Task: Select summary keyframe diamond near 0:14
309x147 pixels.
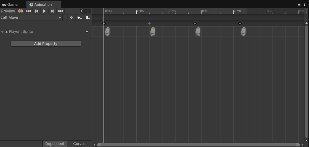Action: [195, 23]
